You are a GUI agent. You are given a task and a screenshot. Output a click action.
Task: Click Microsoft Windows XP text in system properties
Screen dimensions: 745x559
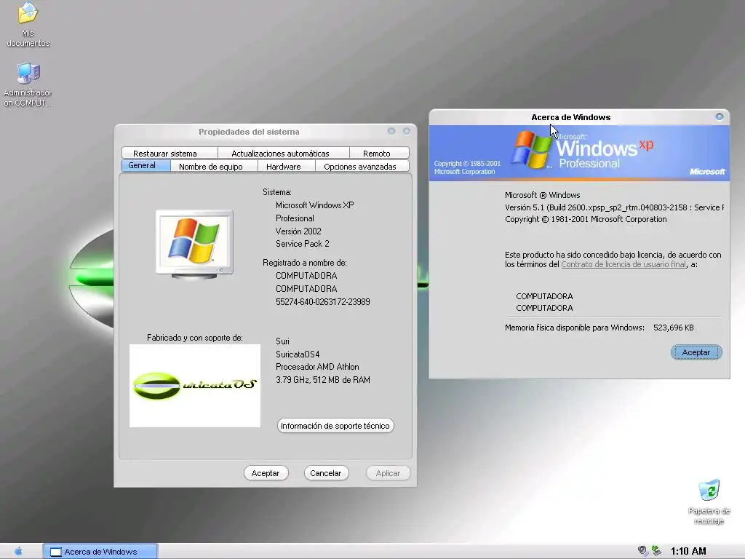pyautogui.click(x=314, y=205)
